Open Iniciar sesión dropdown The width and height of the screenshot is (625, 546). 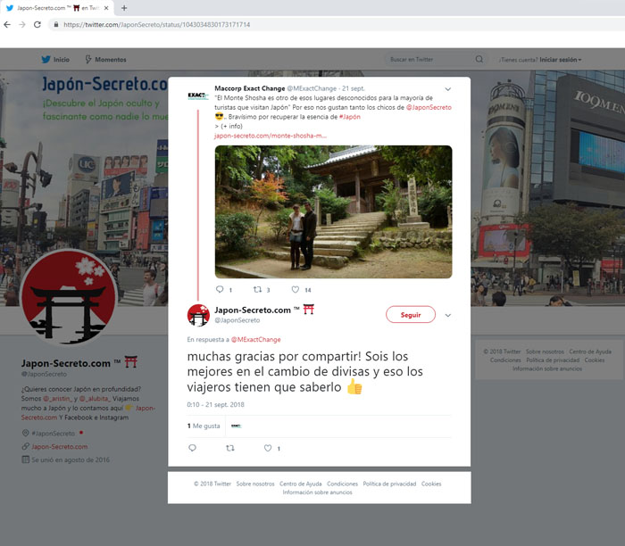pos(561,60)
